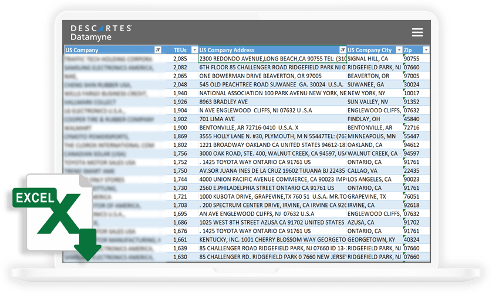This screenshot has width=492, height=298.
Task: Open Zip column filter dropdown
Action: (x=426, y=51)
